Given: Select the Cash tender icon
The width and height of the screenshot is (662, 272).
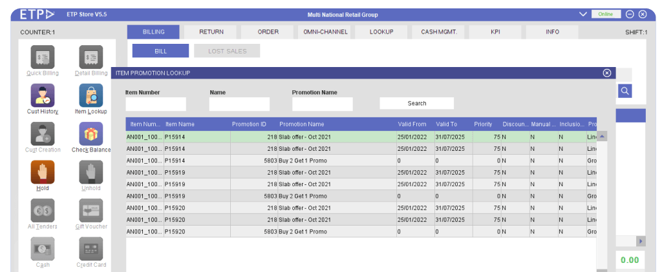Looking at the screenshot, I should point(42,249).
